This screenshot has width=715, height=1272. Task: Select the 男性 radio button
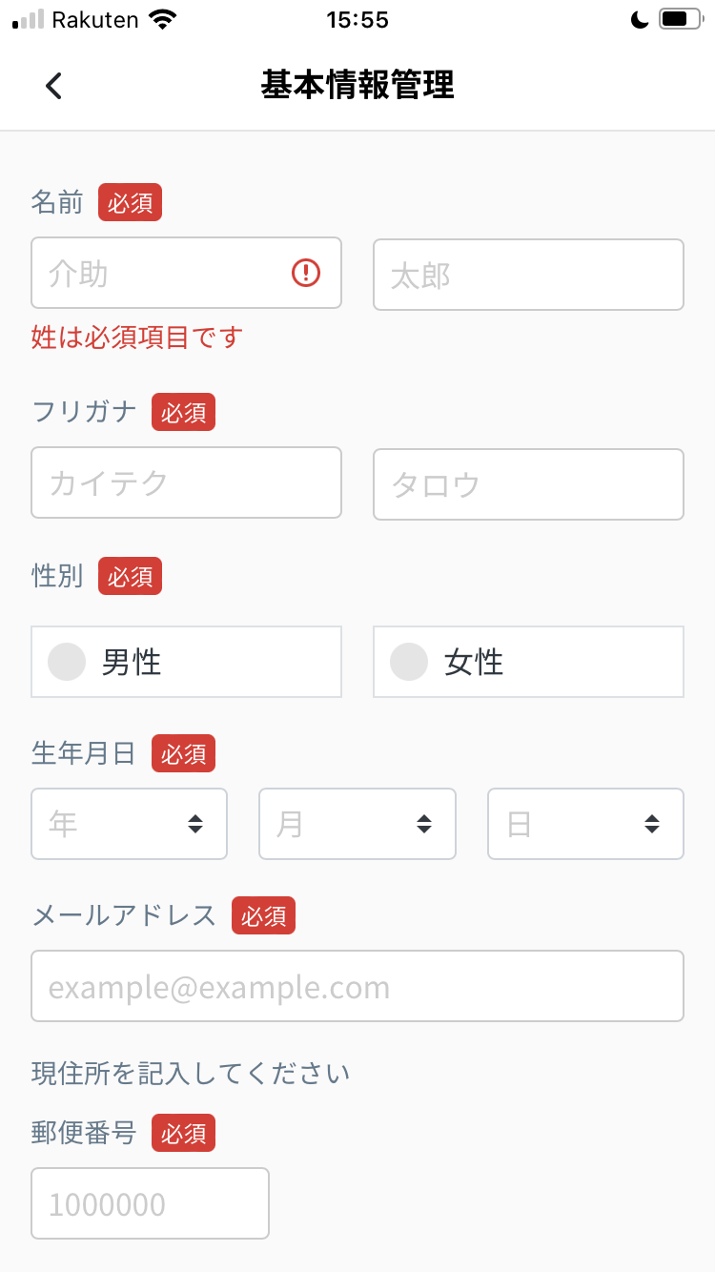(x=68, y=662)
